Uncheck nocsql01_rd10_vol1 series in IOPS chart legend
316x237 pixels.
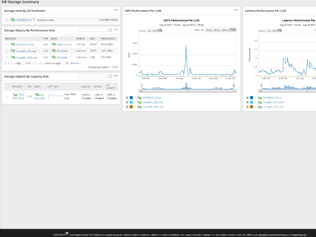click(x=127, y=107)
